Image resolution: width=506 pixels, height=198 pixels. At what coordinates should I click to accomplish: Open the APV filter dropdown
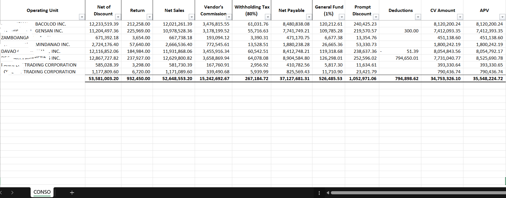(502, 17)
